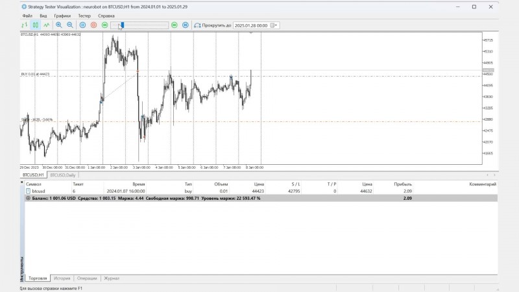
Task: Open the Вид menu
Action: pyautogui.click(x=43, y=16)
